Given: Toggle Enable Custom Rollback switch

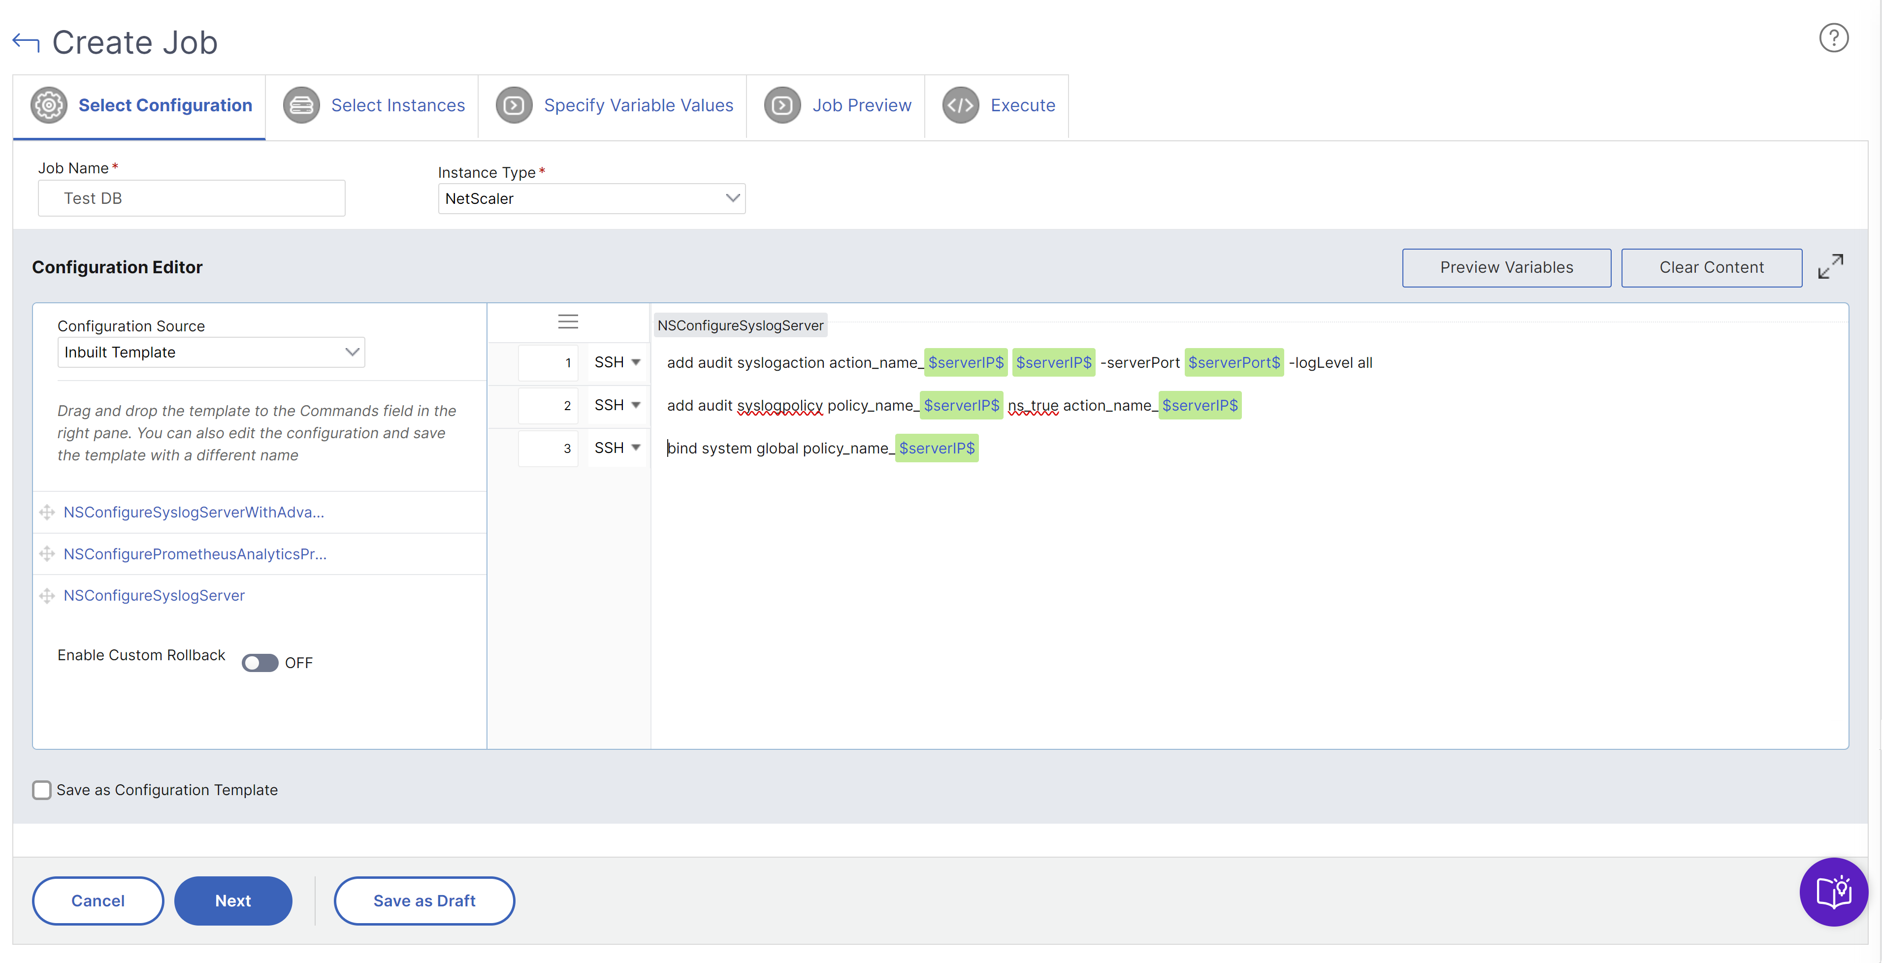Looking at the screenshot, I should coord(260,663).
